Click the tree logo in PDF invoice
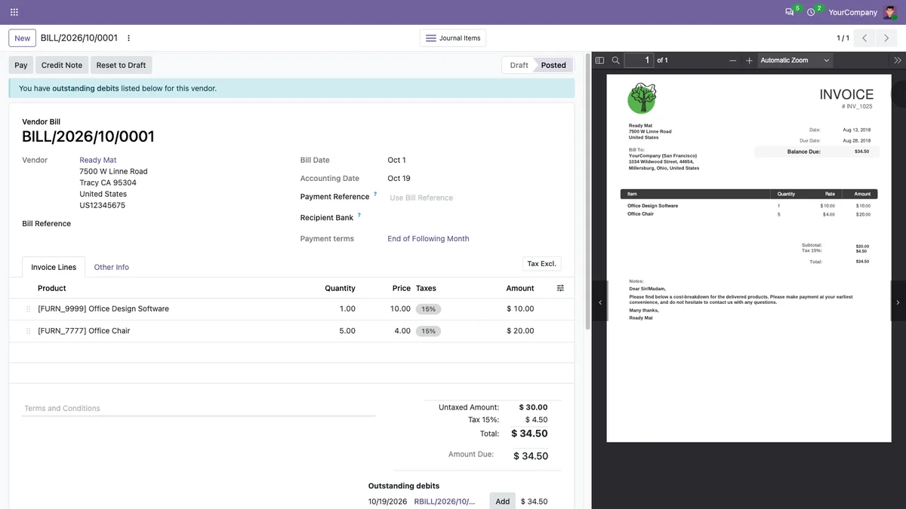 pyautogui.click(x=643, y=97)
